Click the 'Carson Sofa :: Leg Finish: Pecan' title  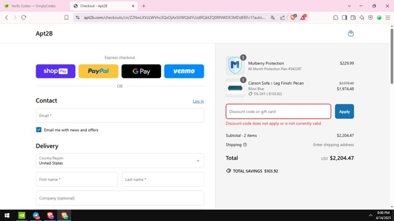(276, 83)
